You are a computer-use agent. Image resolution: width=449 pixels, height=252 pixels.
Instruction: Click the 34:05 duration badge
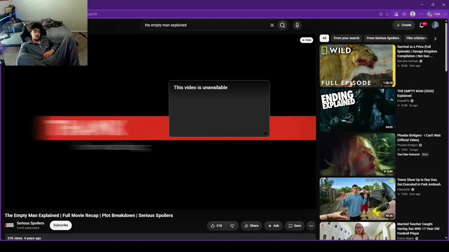click(389, 127)
